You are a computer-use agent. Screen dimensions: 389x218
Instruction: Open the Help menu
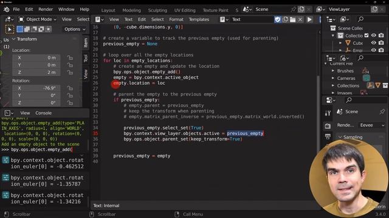coord(84,10)
